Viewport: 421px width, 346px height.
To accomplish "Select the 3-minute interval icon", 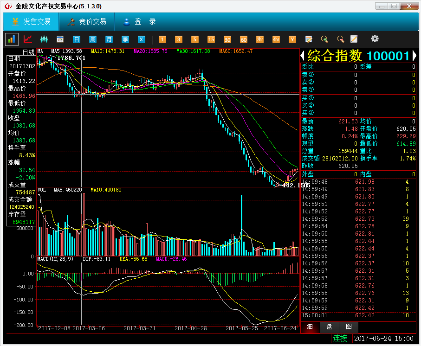I will pos(179,39).
